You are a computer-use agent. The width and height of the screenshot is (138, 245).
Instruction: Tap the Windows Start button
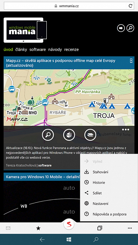click(69, 240)
